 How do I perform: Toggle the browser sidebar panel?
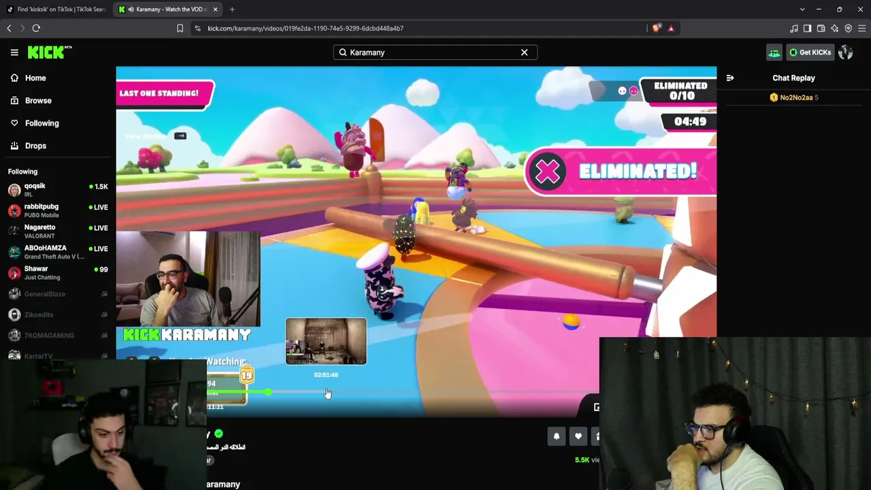point(807,28)
